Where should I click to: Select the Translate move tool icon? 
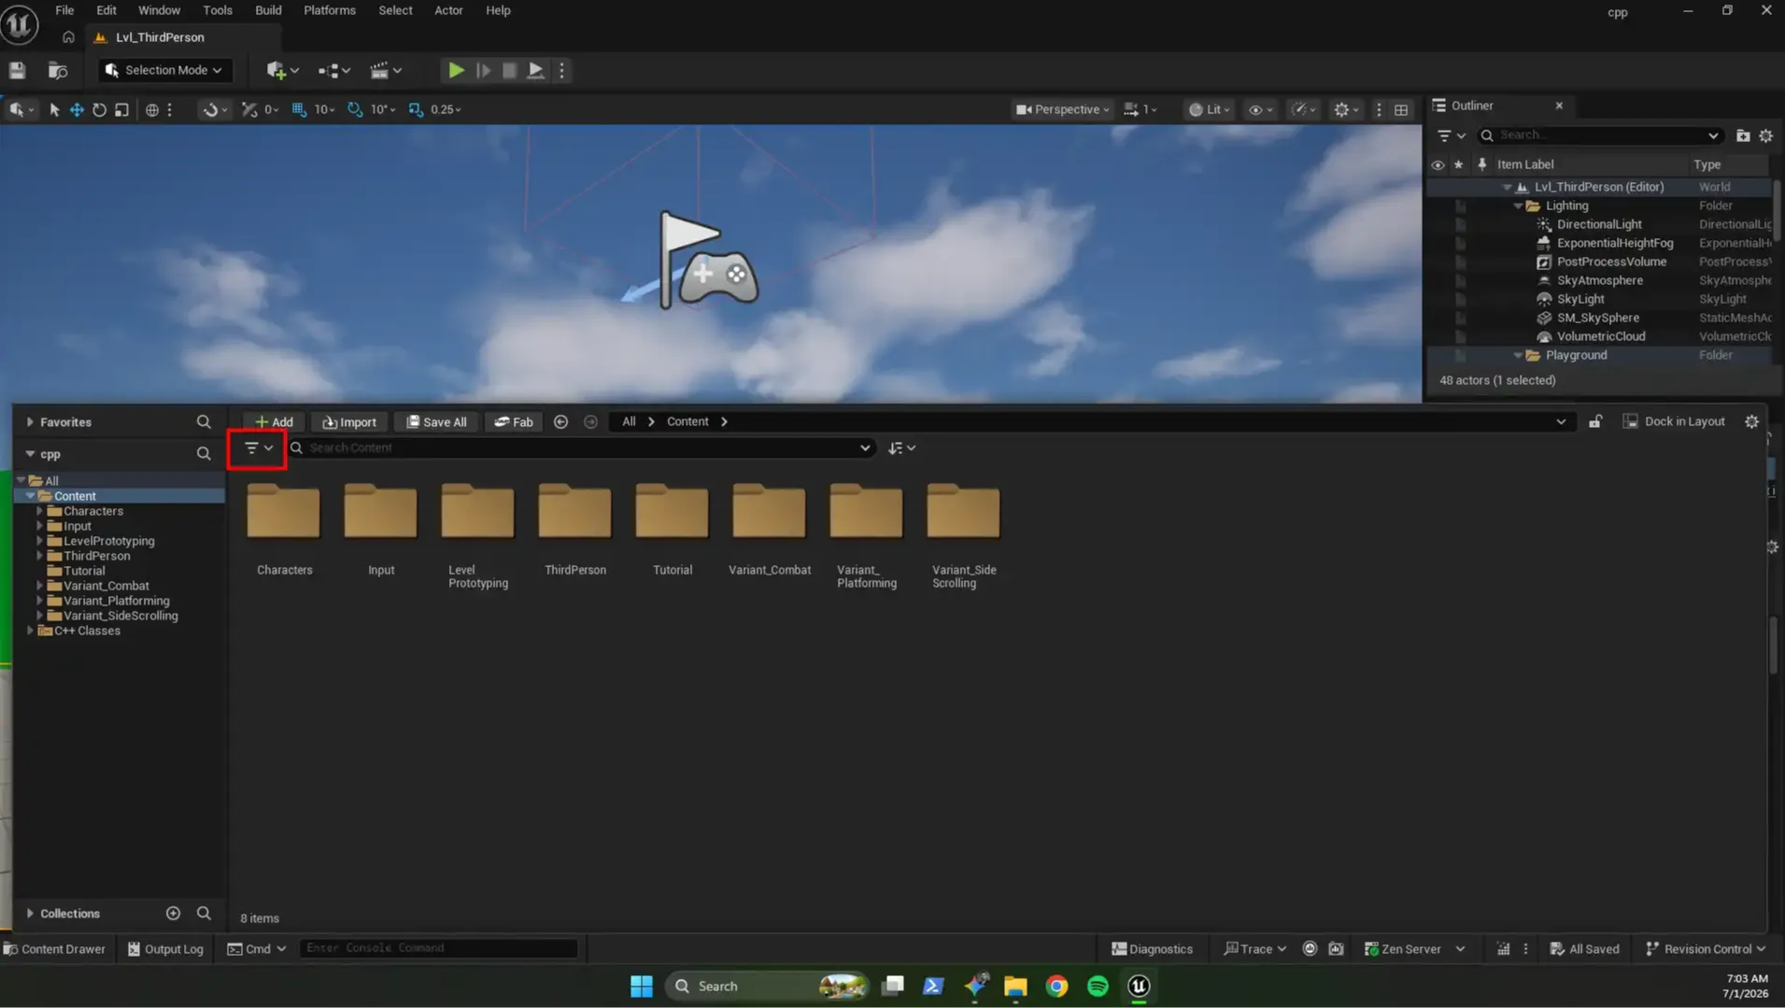click(77, 109)
